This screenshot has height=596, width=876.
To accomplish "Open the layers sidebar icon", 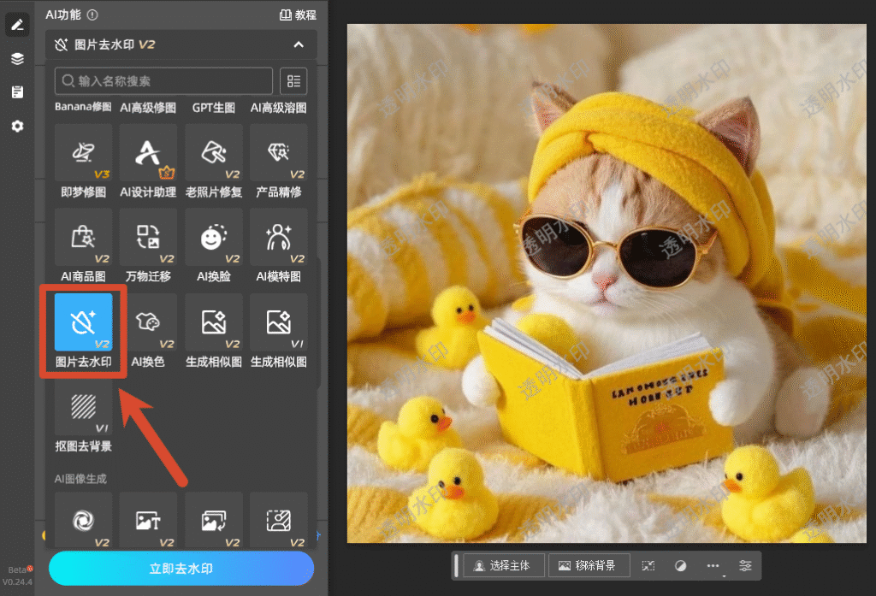I will [x=17, y=59].
